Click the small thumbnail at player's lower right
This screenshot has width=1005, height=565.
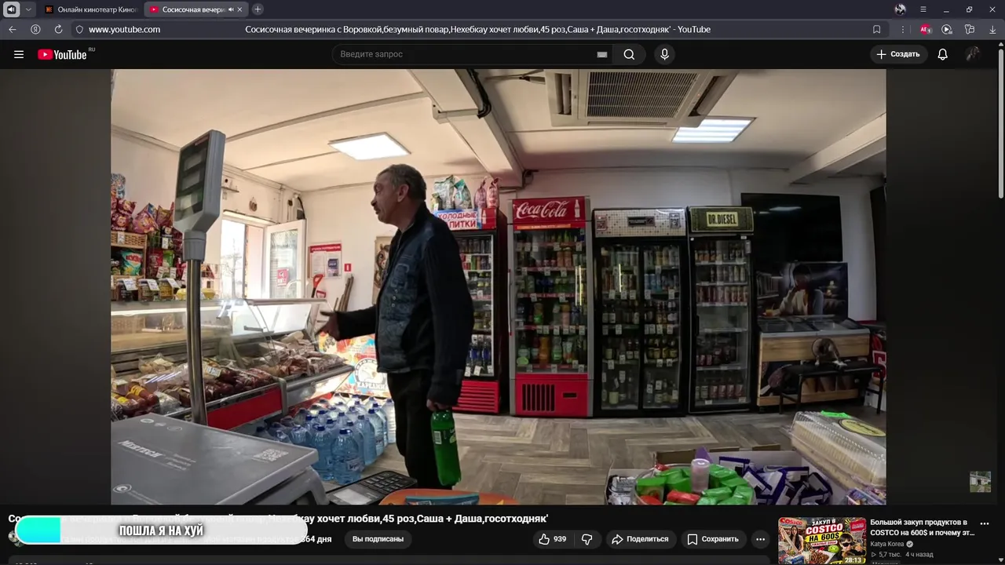980,482
